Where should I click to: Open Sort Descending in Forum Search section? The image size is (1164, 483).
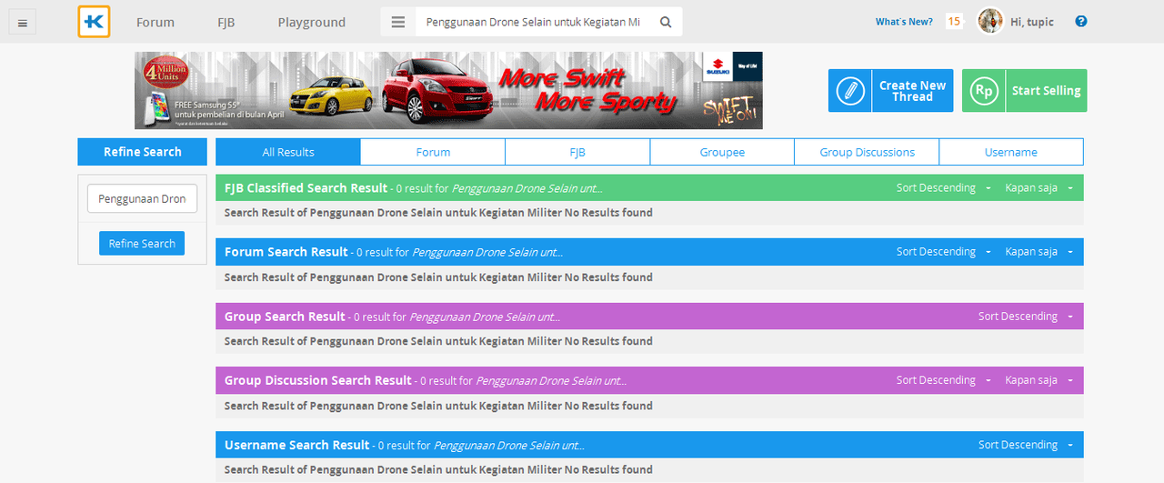point(943,252)
